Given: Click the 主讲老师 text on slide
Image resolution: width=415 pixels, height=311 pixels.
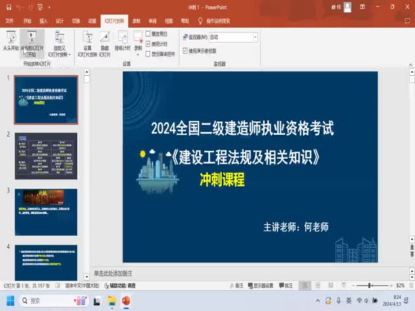Looking at the screenshot, I should coord(296,227).
